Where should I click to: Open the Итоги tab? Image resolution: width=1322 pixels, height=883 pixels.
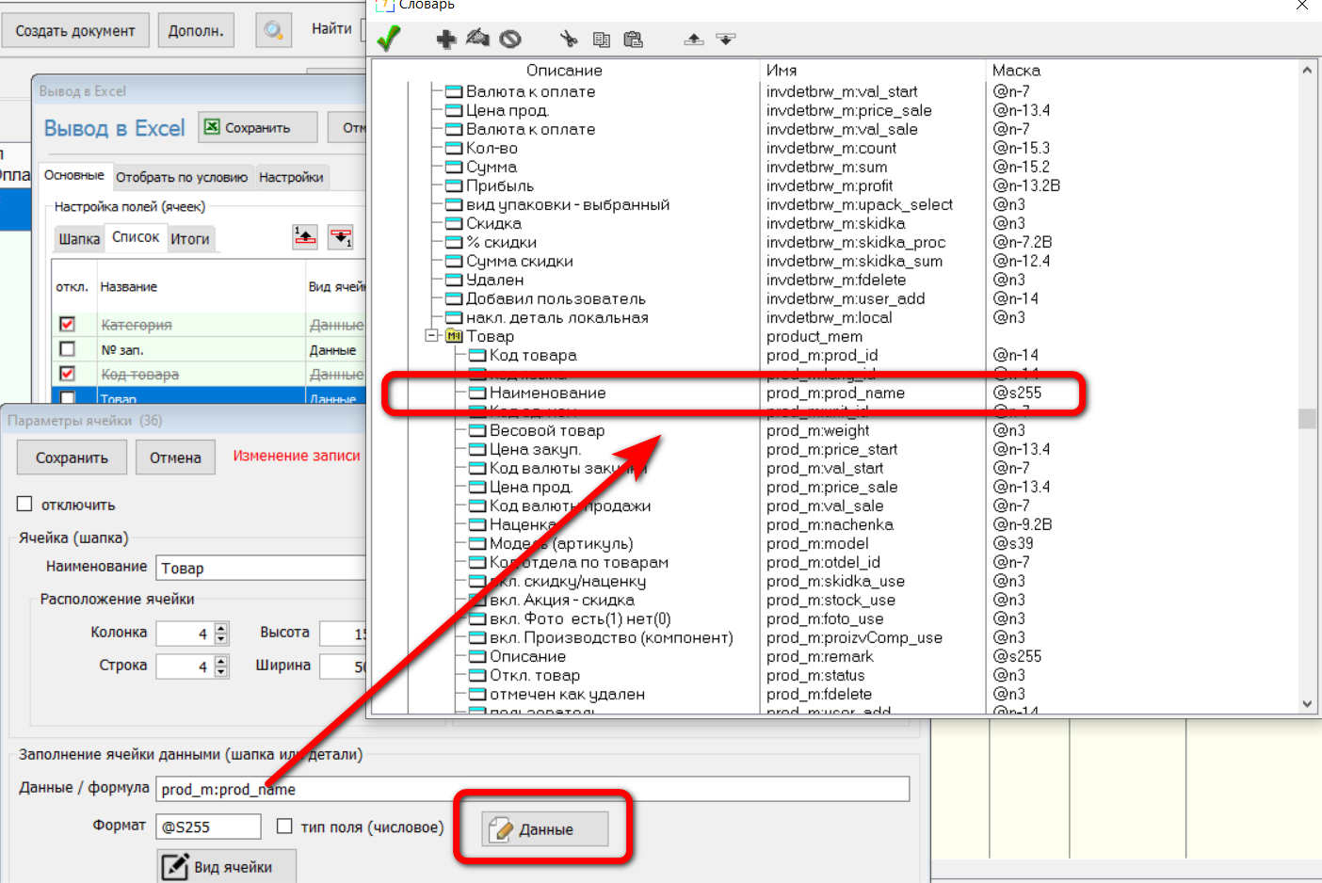(x=190, y=239)
